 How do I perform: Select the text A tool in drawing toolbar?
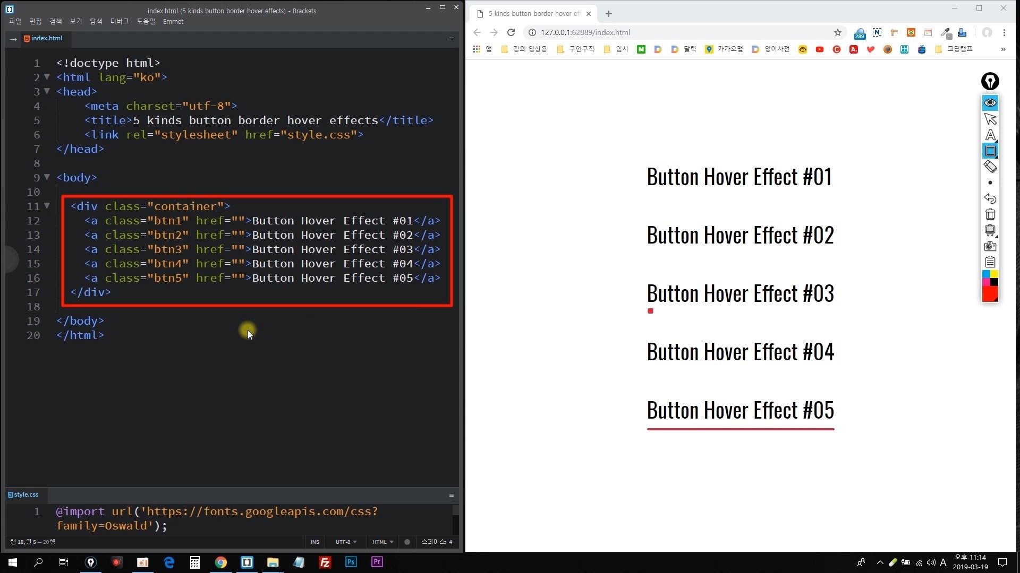coord(990,135)
